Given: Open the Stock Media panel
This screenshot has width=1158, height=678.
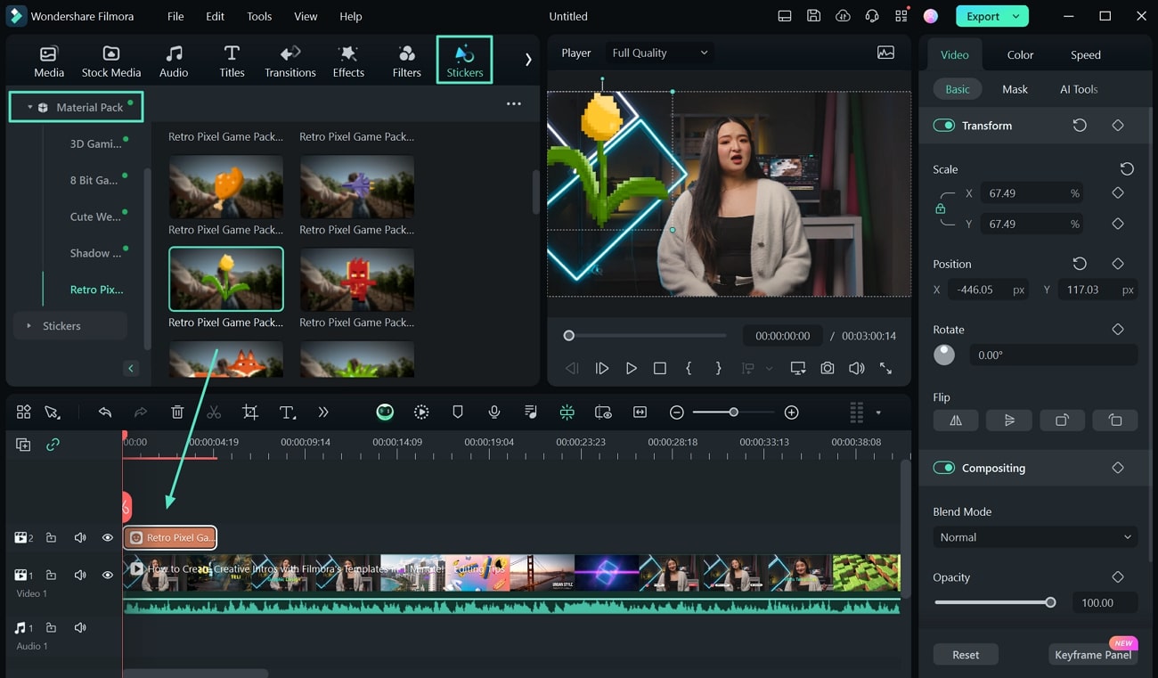Looking at the screenshot, I should tap(111, 61).
